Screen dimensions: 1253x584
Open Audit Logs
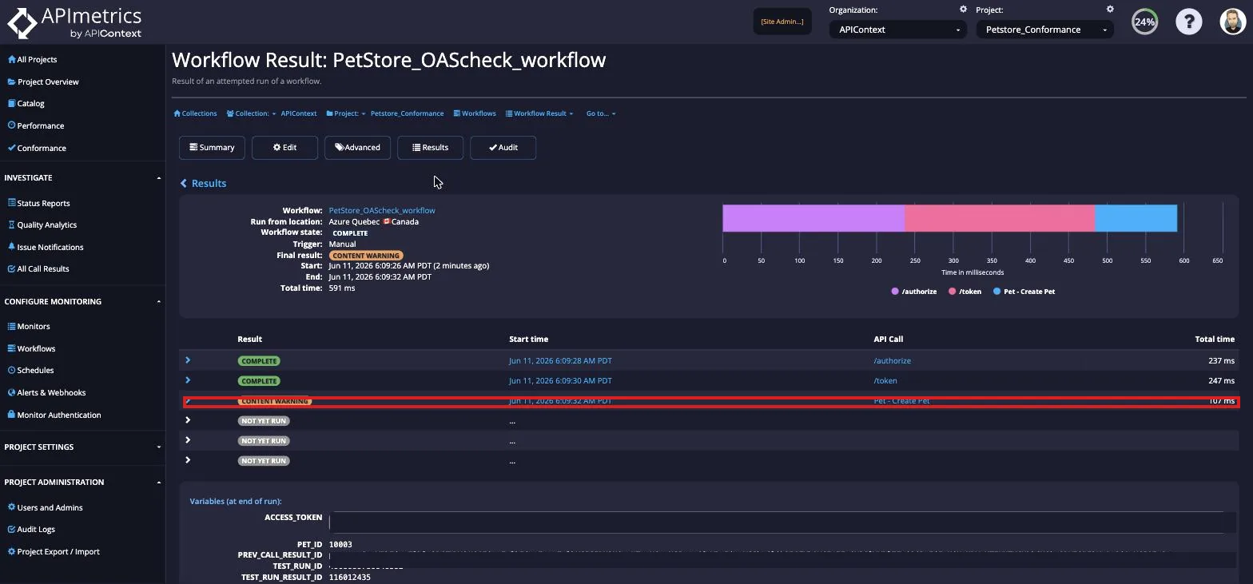[31, 529]
